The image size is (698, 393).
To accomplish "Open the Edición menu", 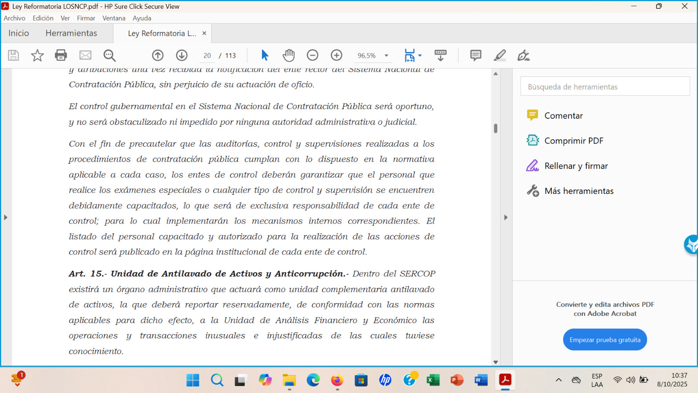I will pos(43,18).
